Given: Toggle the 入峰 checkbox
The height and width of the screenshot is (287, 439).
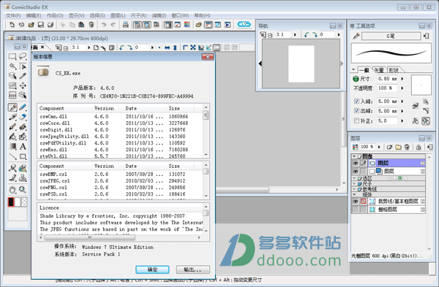Looking at the screenshot, I should 356,102.
